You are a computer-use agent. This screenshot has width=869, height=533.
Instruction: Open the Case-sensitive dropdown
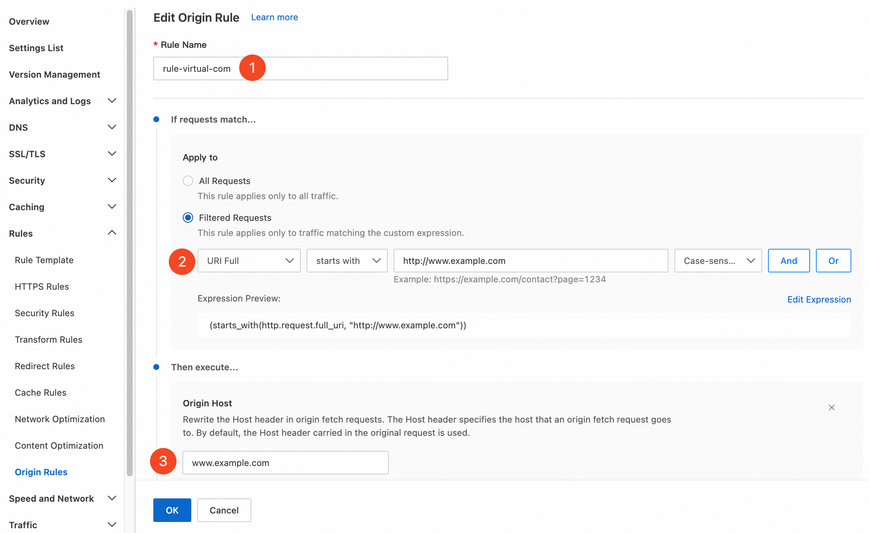point(718,261)
